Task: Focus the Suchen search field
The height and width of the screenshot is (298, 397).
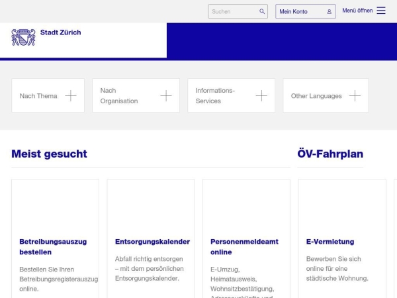Action: coord(232,11)
